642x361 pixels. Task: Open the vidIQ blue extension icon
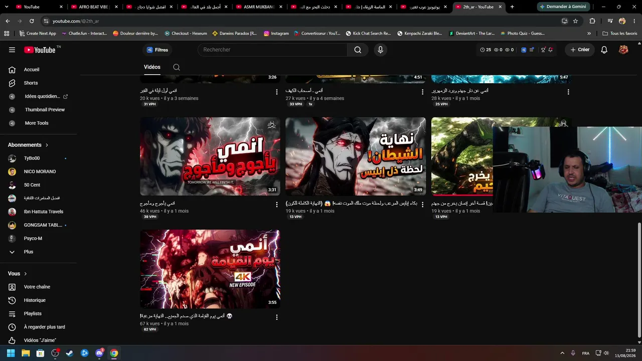tap(524, 50)
